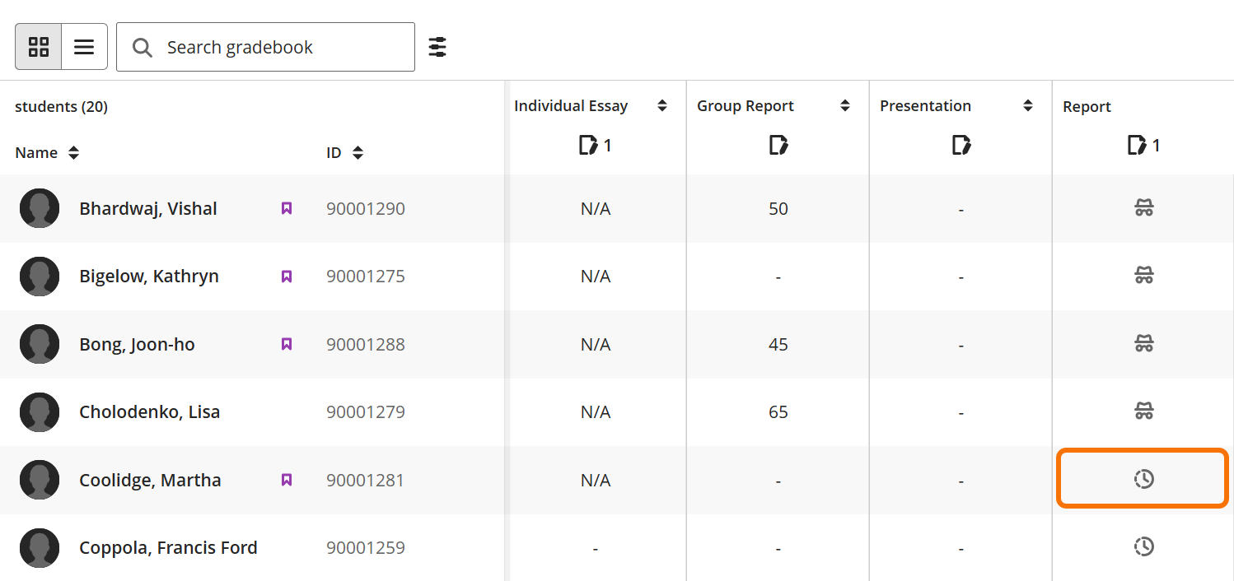Click the anonymous grading icon for Cholodenko
This screenshot has width=1234, height=581.
click(x=1143, y=411)
